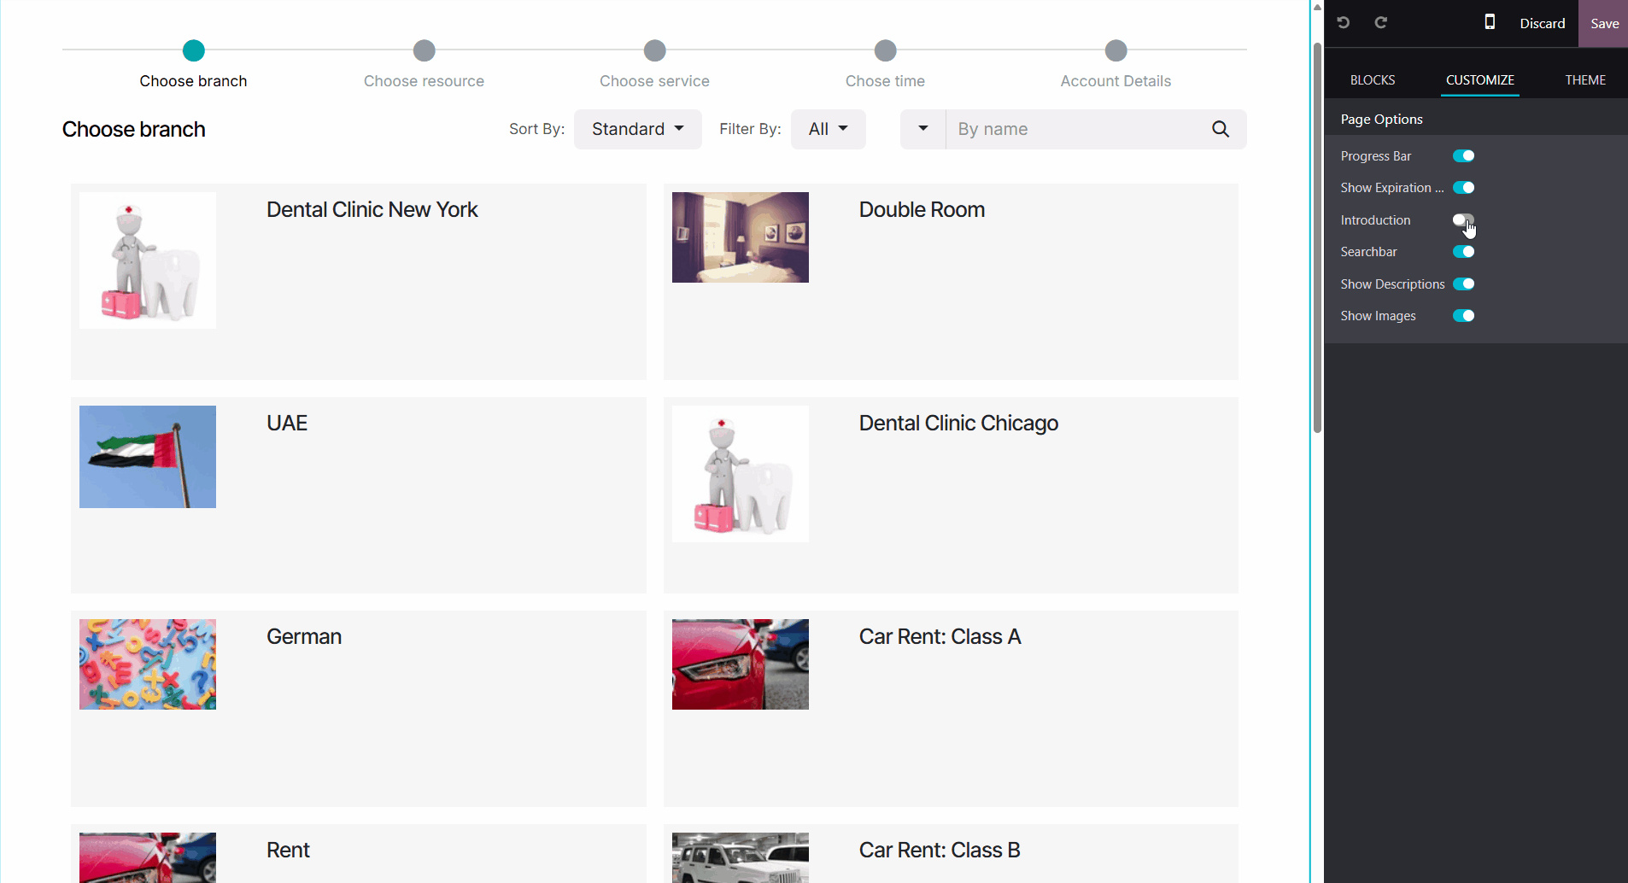The width and height of the screenshot is (1628, 883).
Task: Disable the Progress Bar toggle
Action: (1464, 155)
